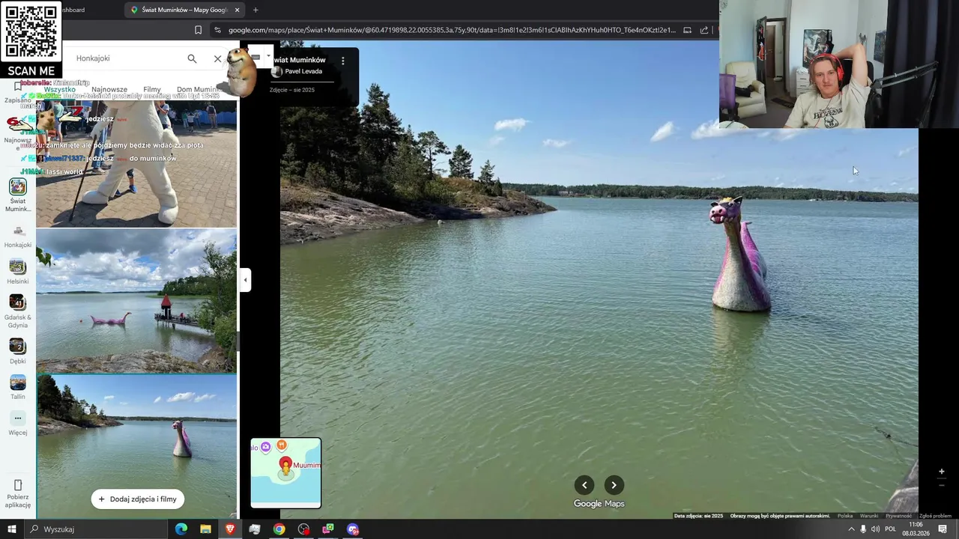Open the Gdańsk & Gdynia sidebar shortcut
The width and height of the screenshot is (959, 539).
point(18,311)
